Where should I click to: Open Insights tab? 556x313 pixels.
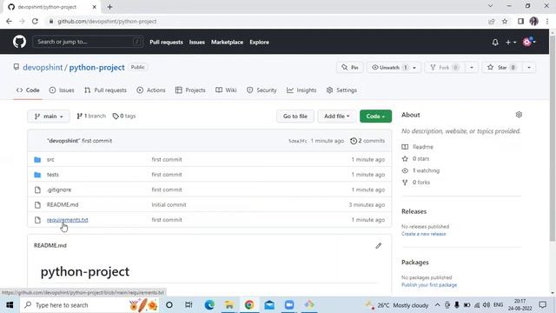tap(301, 90)
